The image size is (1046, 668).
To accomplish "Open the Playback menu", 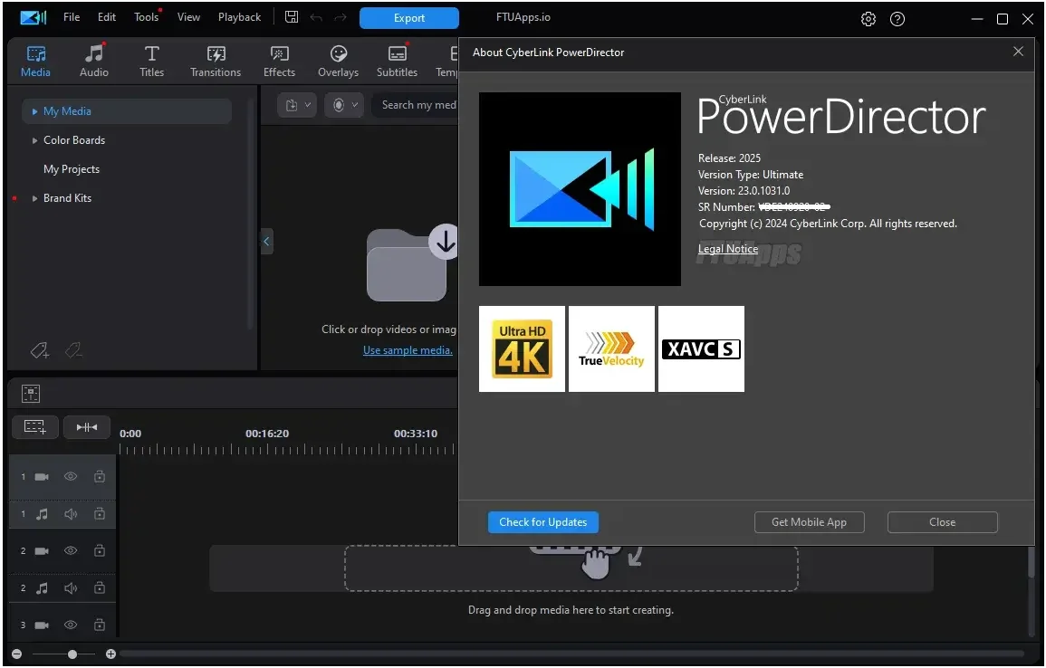I will click(239, 17).
